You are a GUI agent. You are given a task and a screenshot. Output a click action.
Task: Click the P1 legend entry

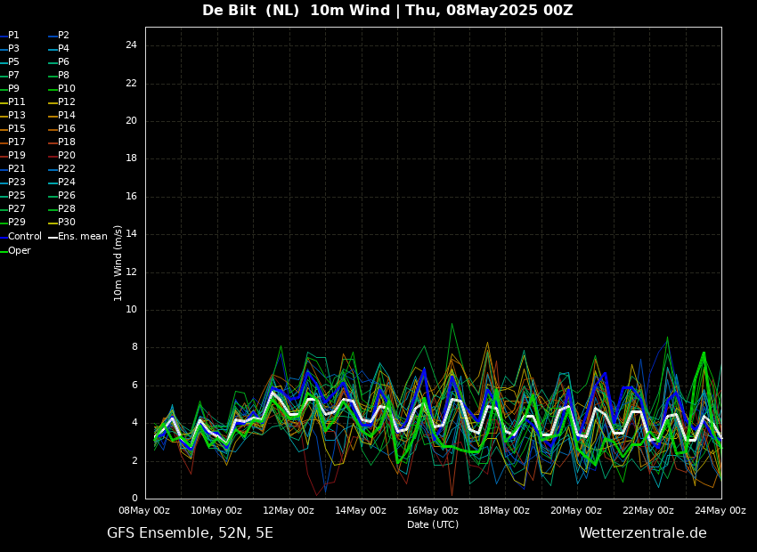pyautogui.click(x=13, y=36)
